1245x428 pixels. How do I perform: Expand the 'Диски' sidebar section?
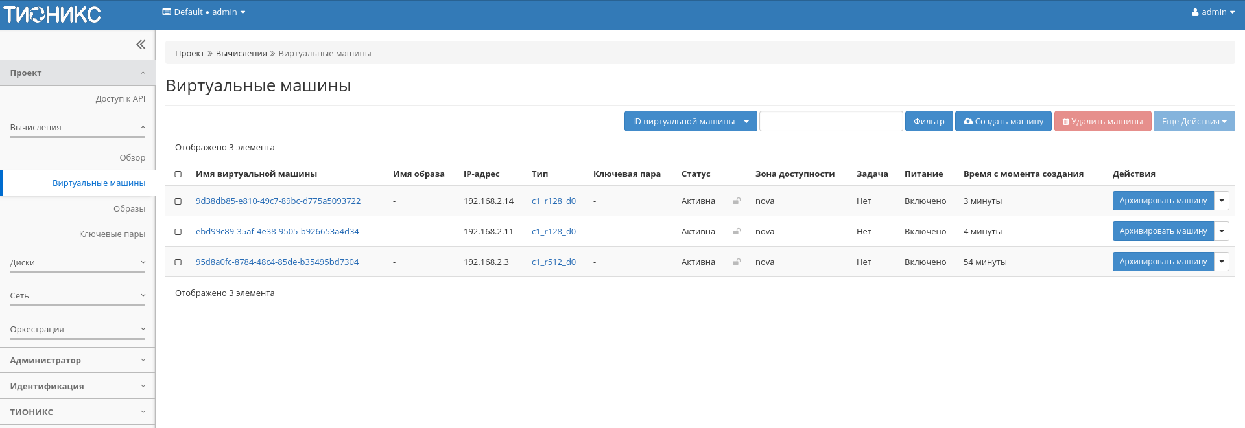[77, 263]
